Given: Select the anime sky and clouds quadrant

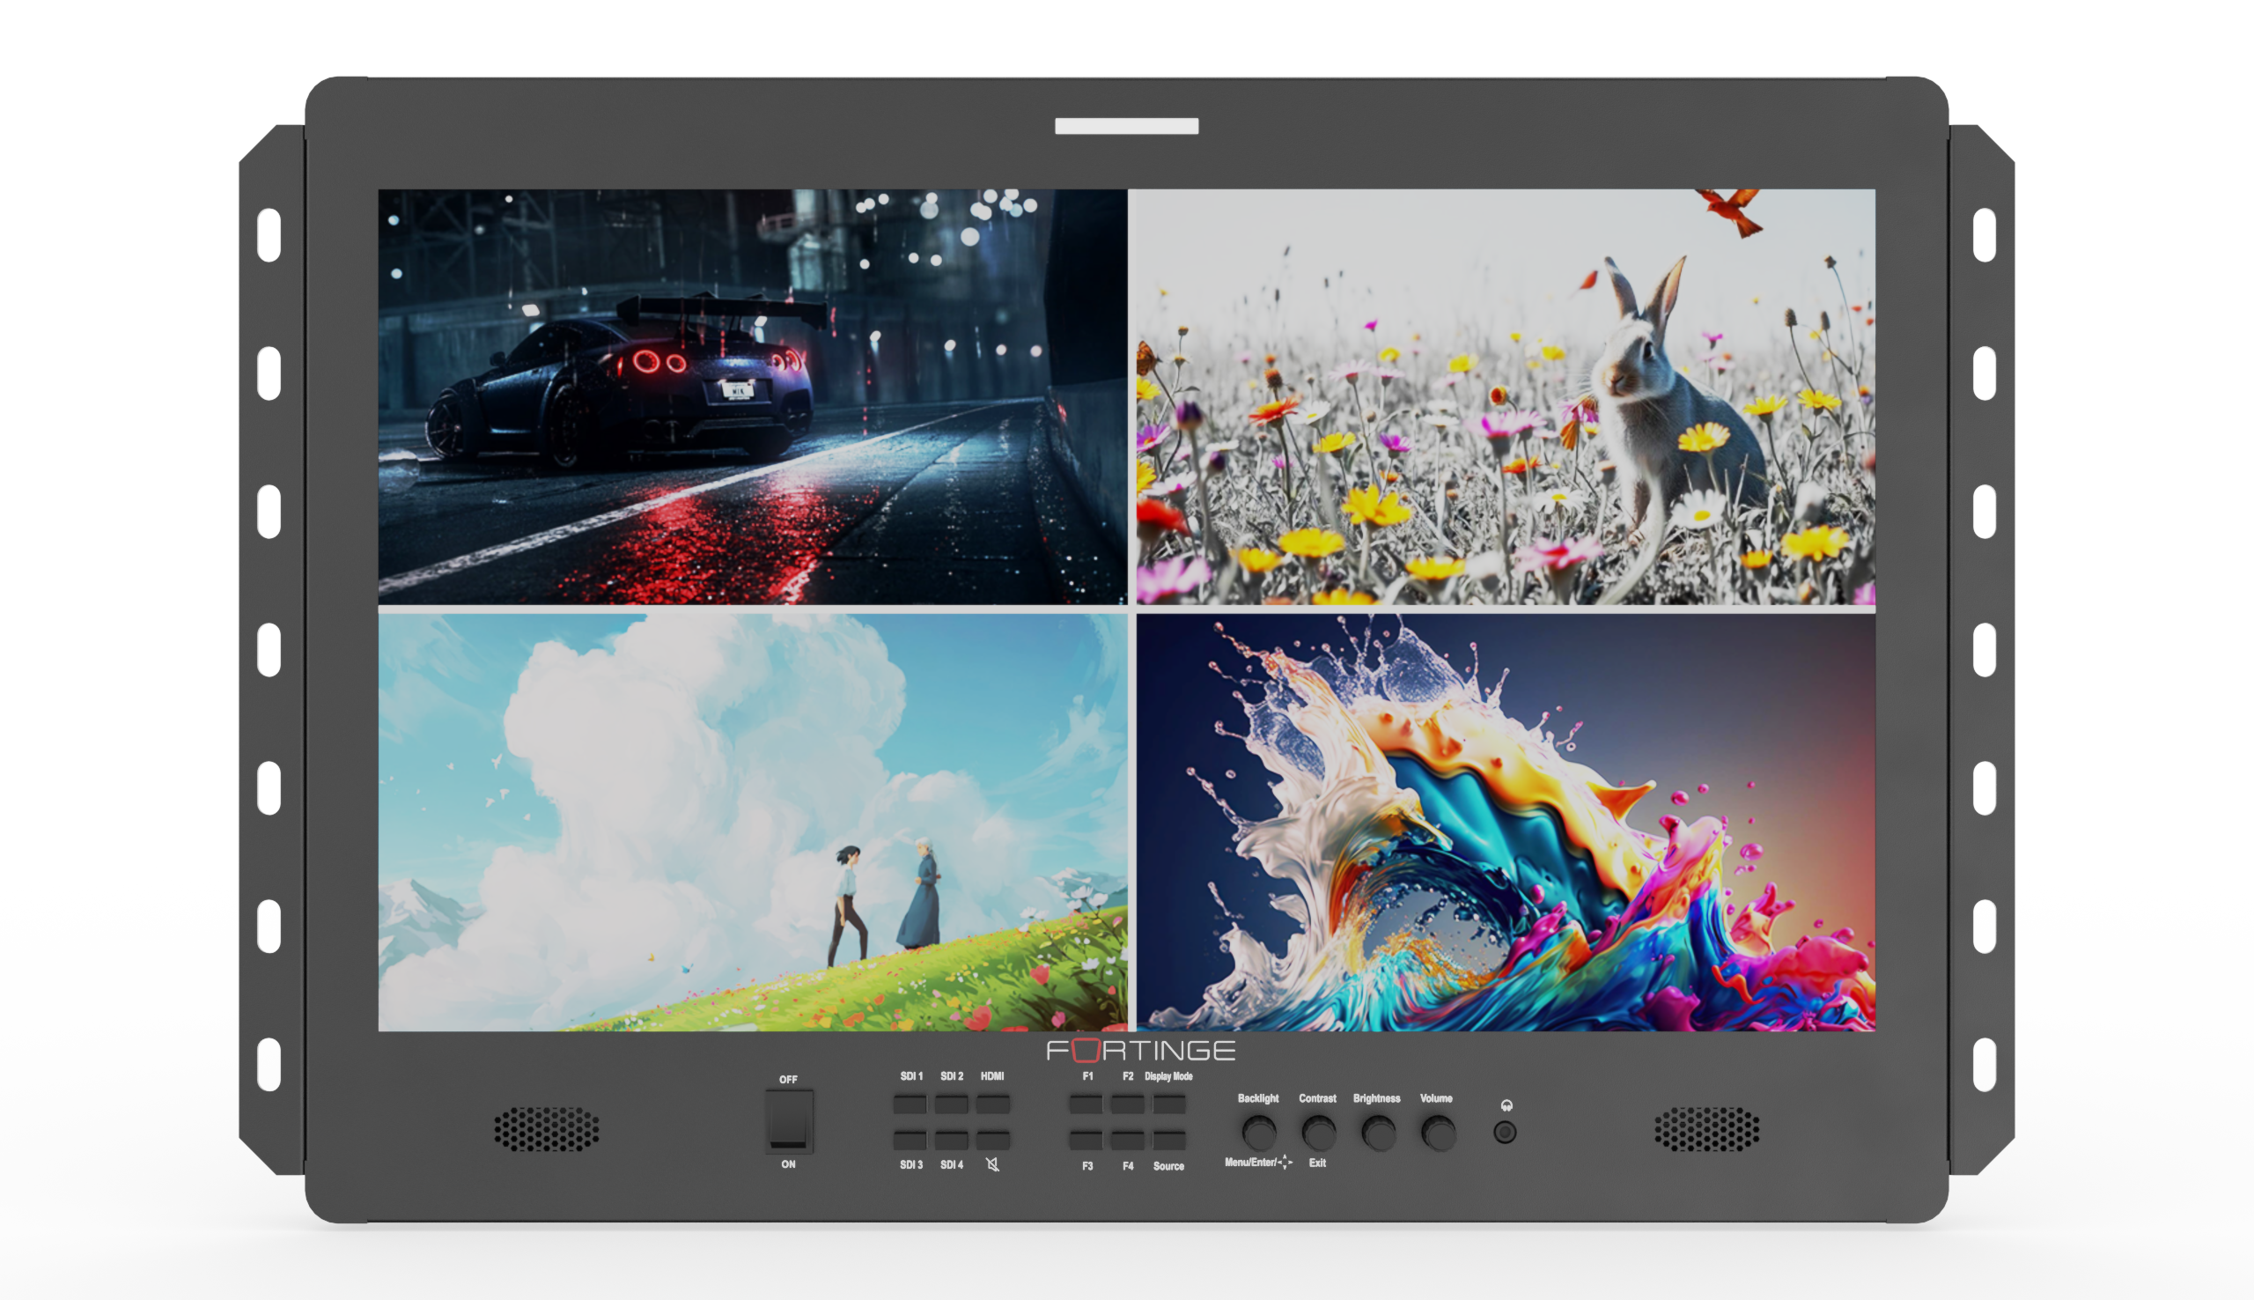Looking at the screenshot, I should 752,823.
